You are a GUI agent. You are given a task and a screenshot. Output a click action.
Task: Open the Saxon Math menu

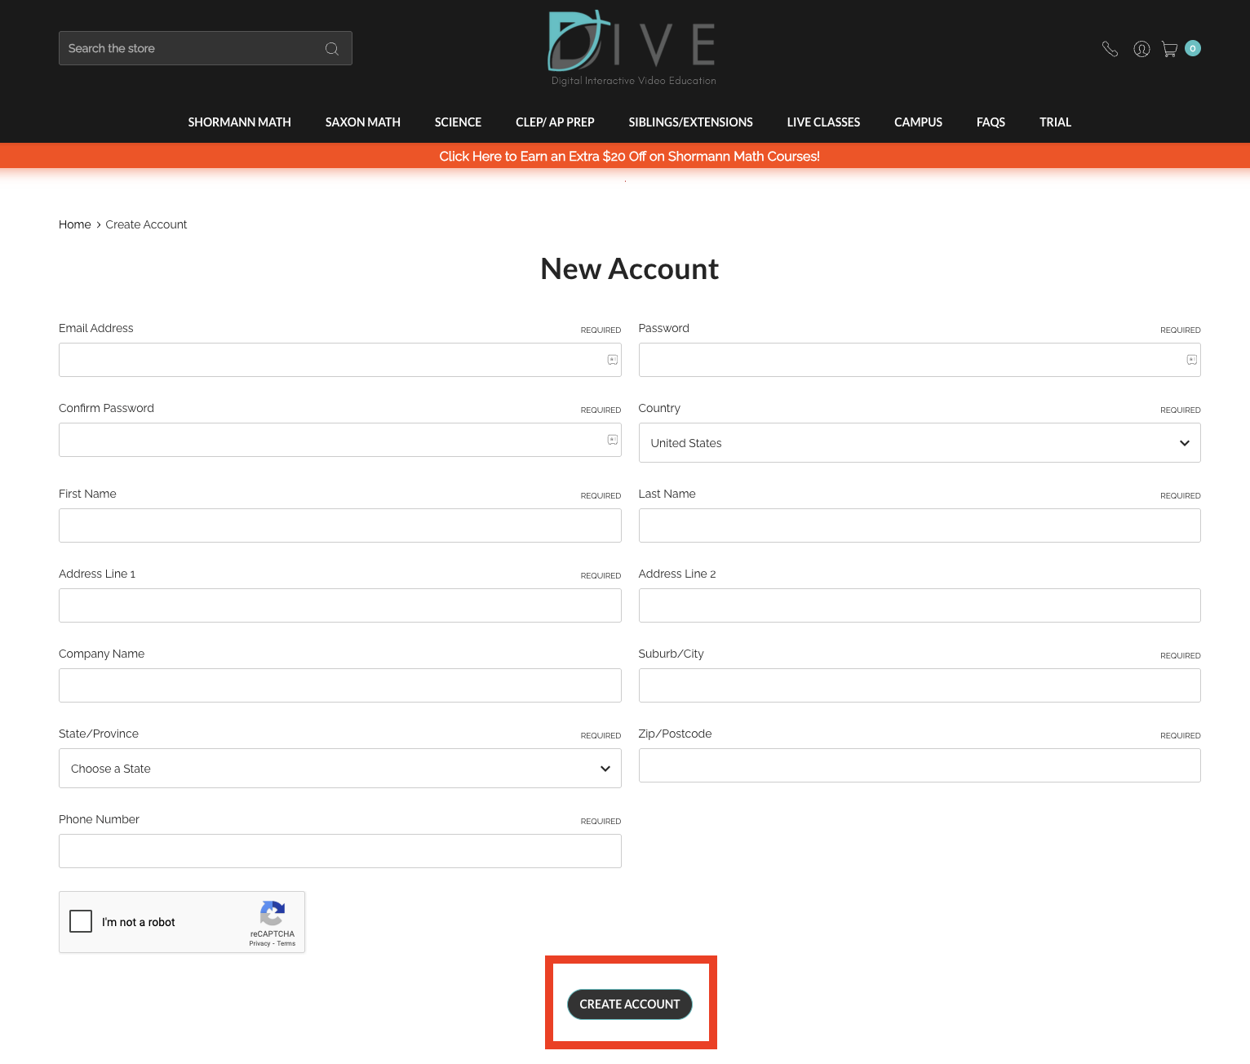click(363, 122)
